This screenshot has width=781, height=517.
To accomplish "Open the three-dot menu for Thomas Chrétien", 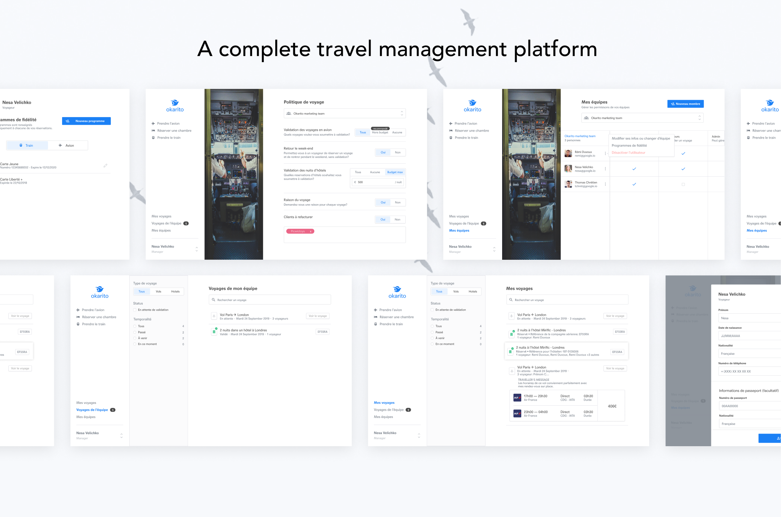I will pos(605,184).
